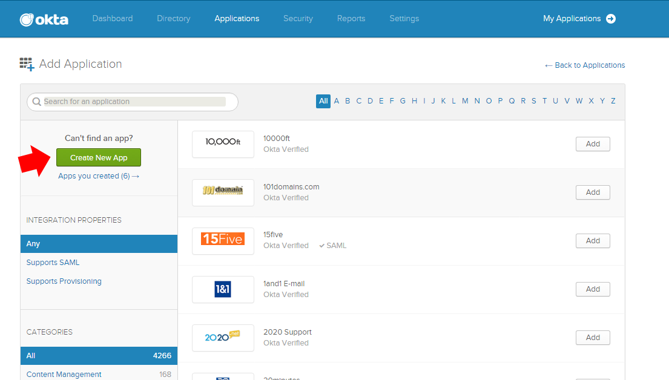Open the 101domain app logo
The height and width of the screenshot is (380, 669).
(223, 192)
